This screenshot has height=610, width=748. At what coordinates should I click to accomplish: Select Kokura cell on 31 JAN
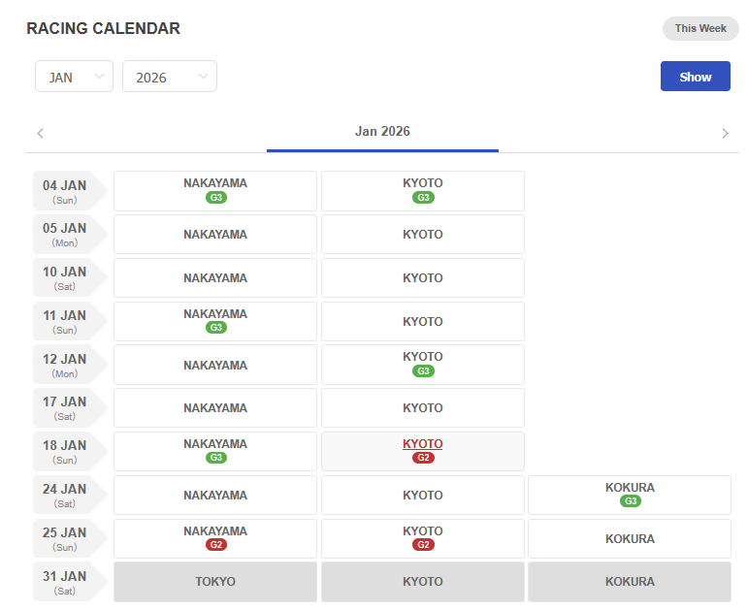630,582
